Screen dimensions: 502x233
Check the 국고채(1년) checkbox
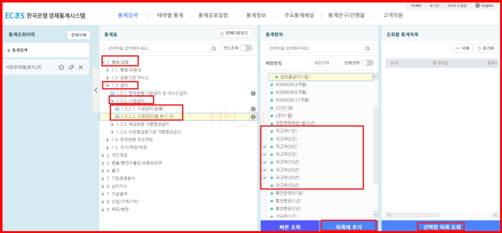(264, 131)
